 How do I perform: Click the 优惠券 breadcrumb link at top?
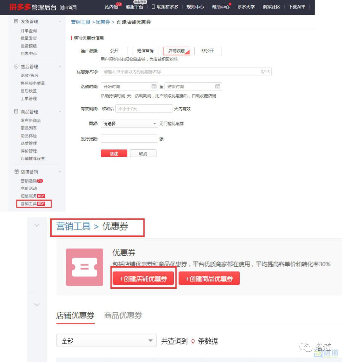103,22
